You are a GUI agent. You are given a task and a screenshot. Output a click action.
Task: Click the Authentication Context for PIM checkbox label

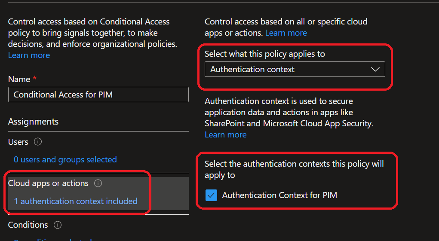[x=279, y=195]
